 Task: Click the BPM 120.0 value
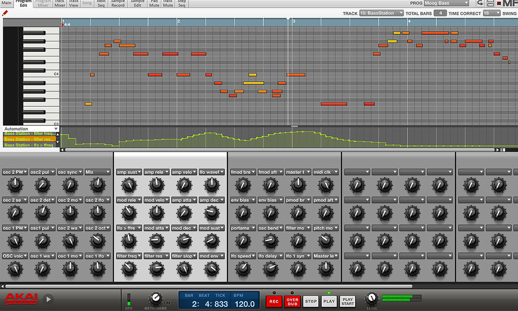244,304
